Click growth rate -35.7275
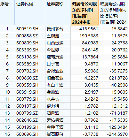The width and height of the screenshot is (129, 138). (119, 71)
